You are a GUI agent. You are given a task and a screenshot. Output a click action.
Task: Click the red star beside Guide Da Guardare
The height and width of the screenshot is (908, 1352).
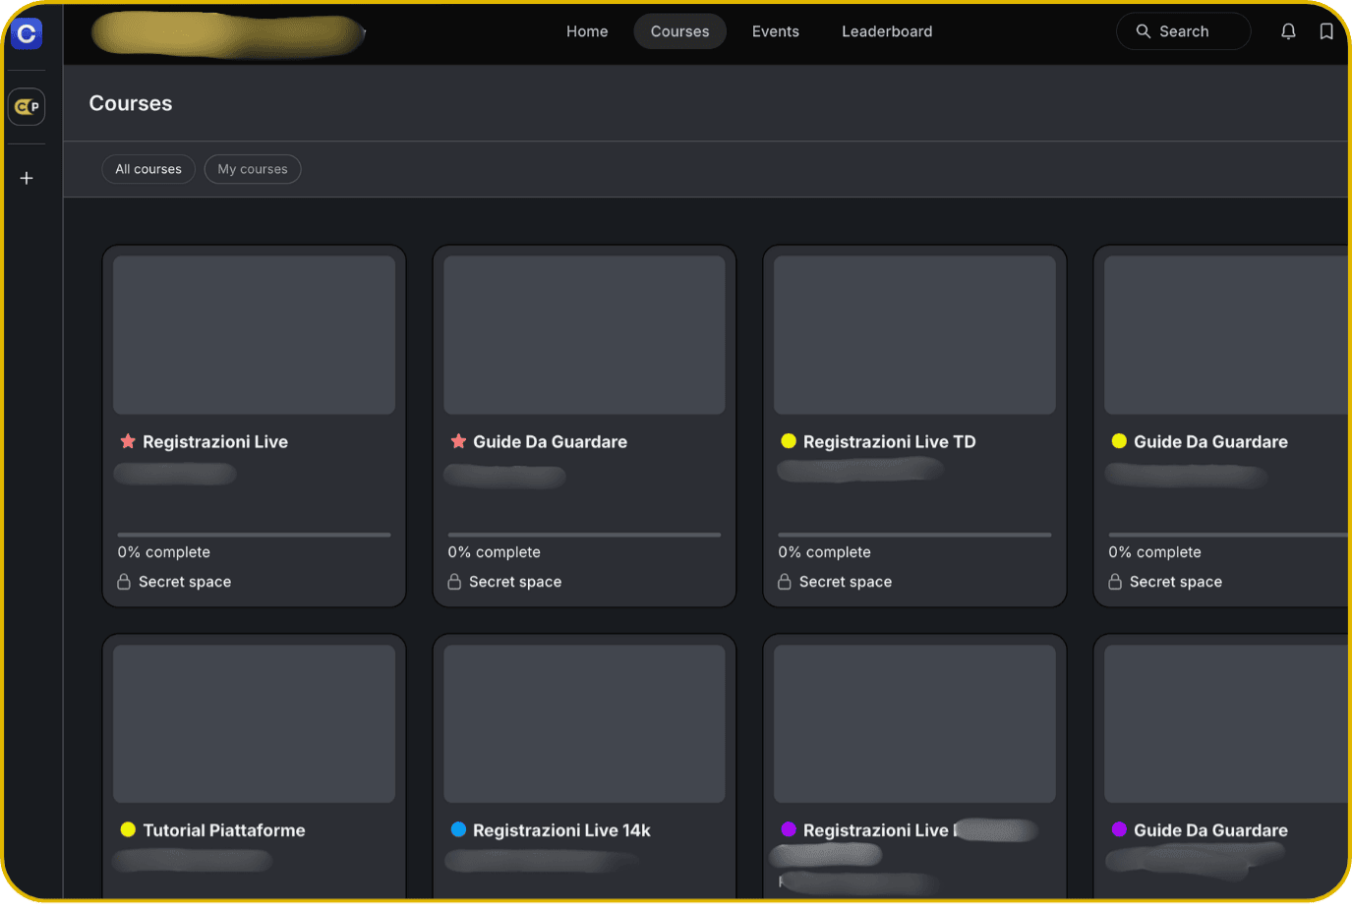pos(458,441)
